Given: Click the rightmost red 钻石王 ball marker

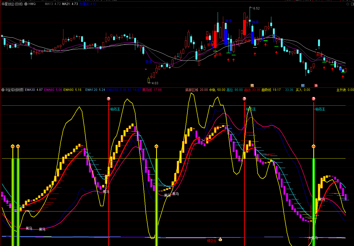Looking at the screenshot, I should click(x=314, y=99).
